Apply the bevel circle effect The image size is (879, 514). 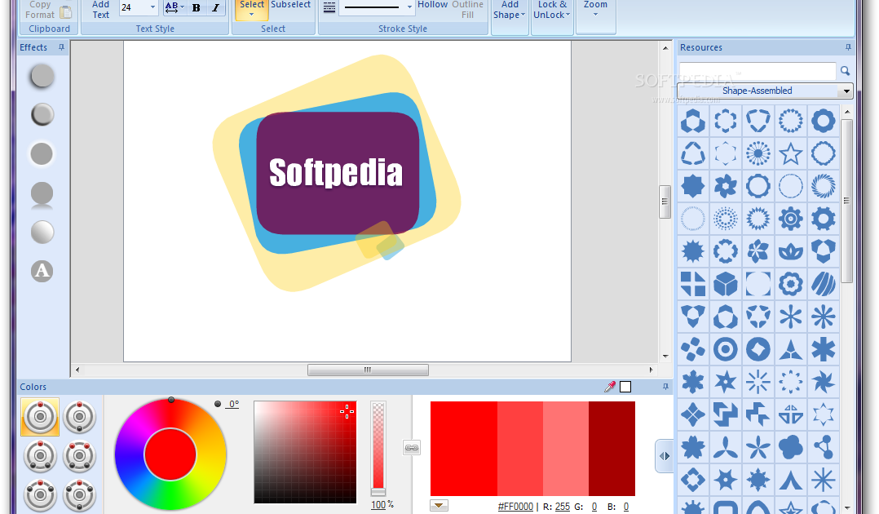pyautogui.click(x=42, y=115)
